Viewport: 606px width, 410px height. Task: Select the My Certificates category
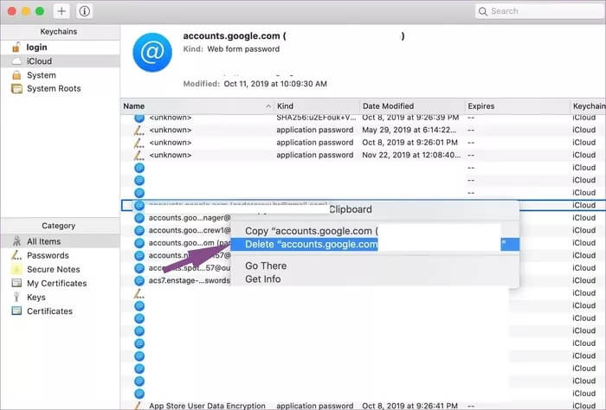pos(61,283)
